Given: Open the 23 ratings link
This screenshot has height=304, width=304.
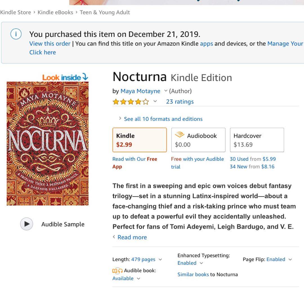Looking at the screenshot, I should click(x=180, y=102).
